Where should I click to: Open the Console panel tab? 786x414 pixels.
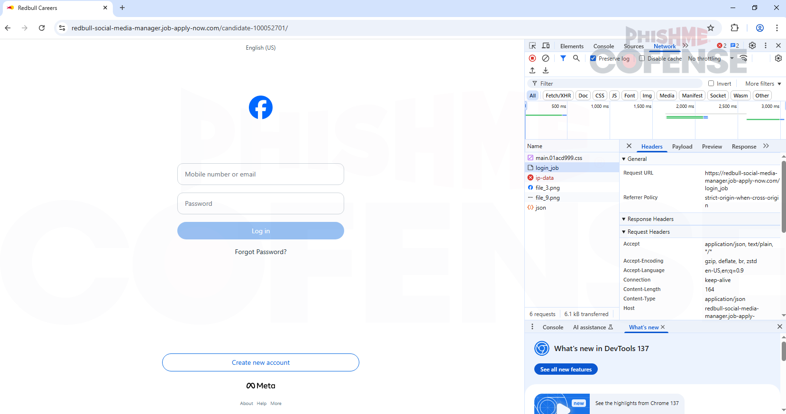click(603, 46)
